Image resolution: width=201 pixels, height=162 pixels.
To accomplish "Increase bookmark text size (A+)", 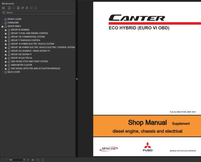I will [22, 8].
